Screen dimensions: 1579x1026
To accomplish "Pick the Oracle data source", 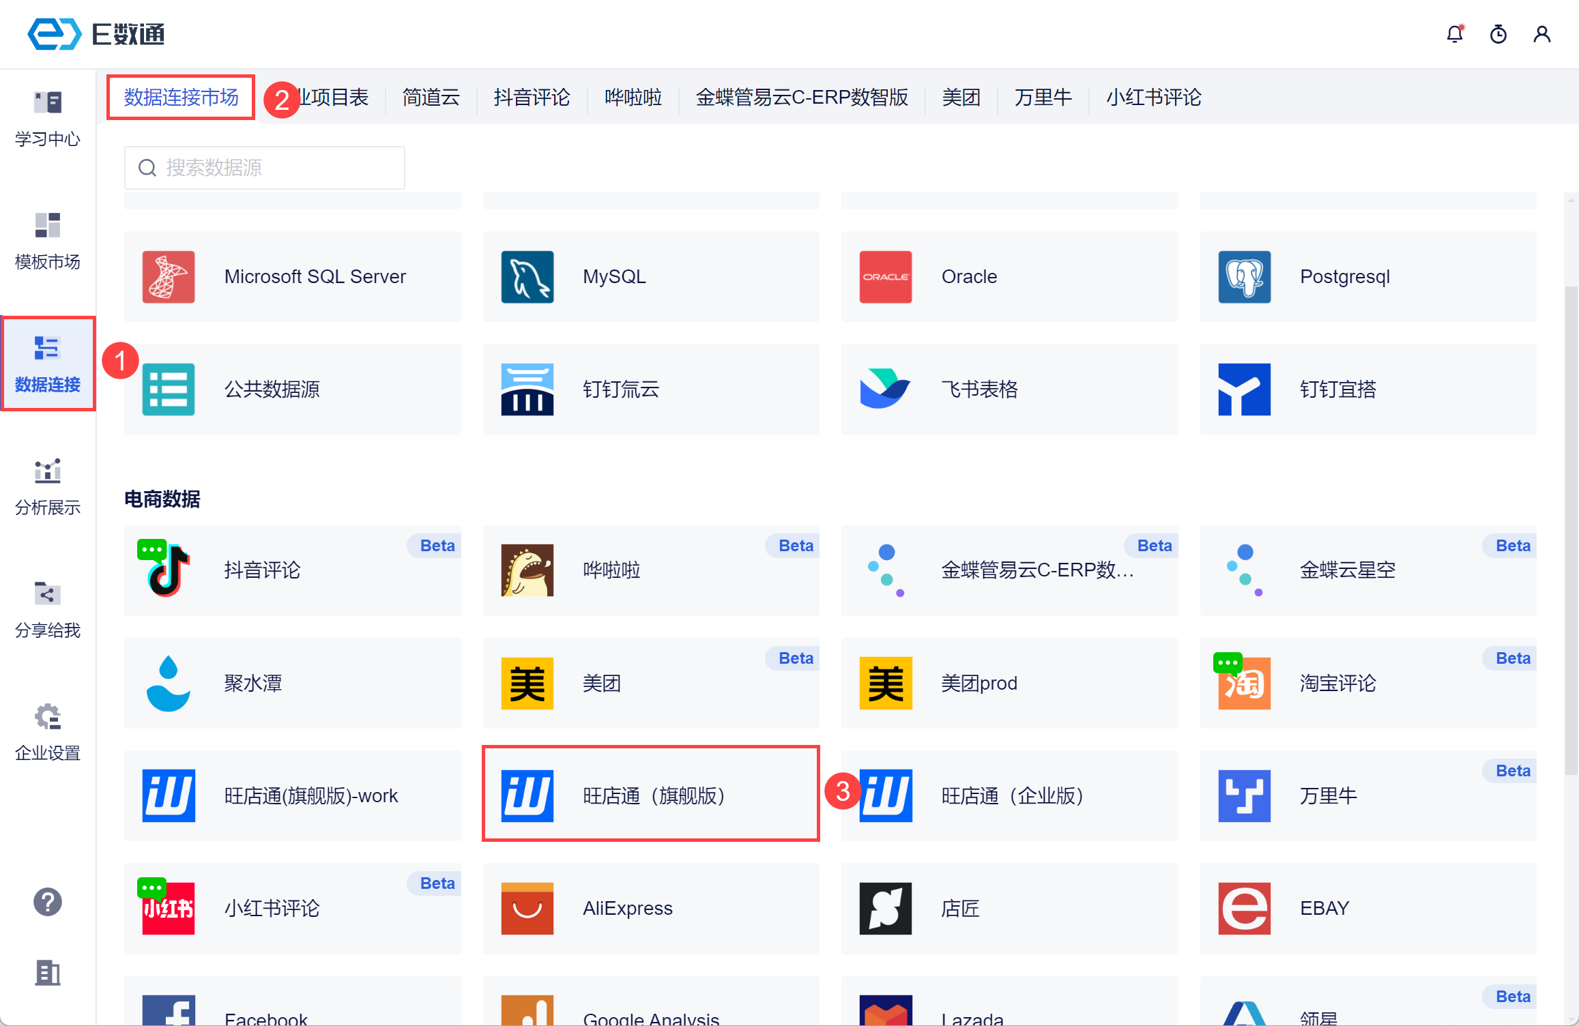I will pos(1009,276).
